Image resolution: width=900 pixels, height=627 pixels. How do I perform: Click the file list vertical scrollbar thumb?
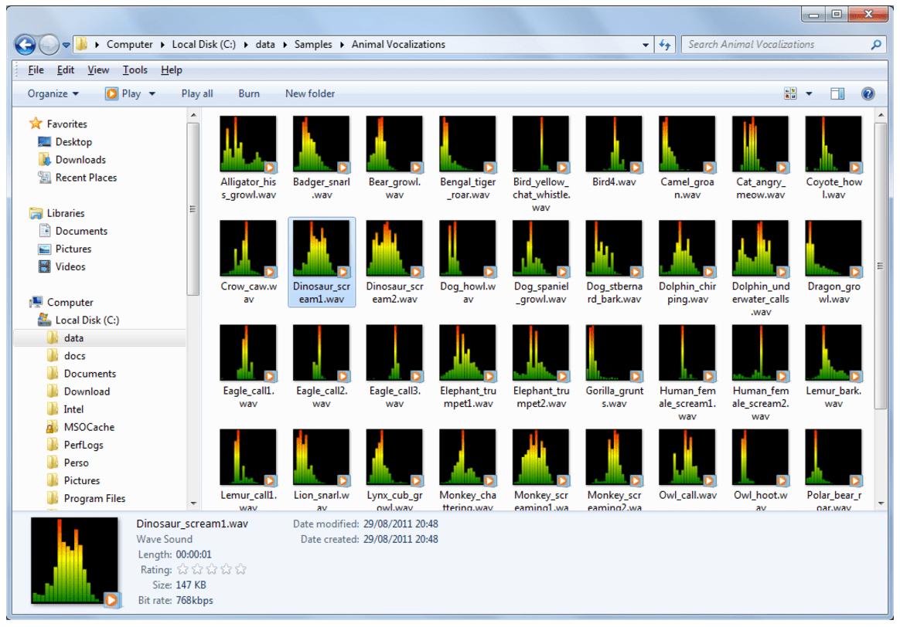tap(881, 266)
